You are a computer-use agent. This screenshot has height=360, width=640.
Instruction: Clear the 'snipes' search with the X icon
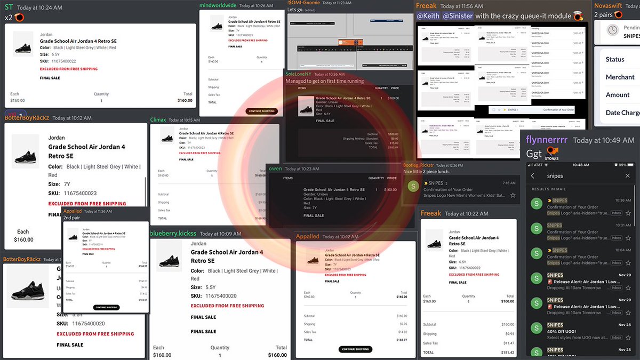(x=628, y=176)
